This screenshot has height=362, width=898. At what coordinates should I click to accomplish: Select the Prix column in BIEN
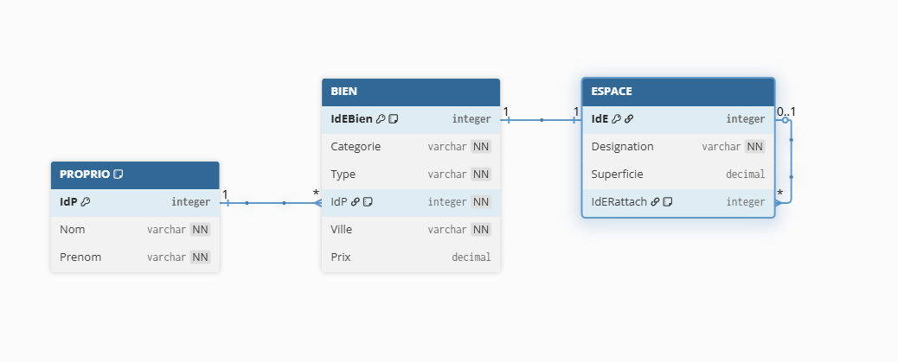click(411, 257)
